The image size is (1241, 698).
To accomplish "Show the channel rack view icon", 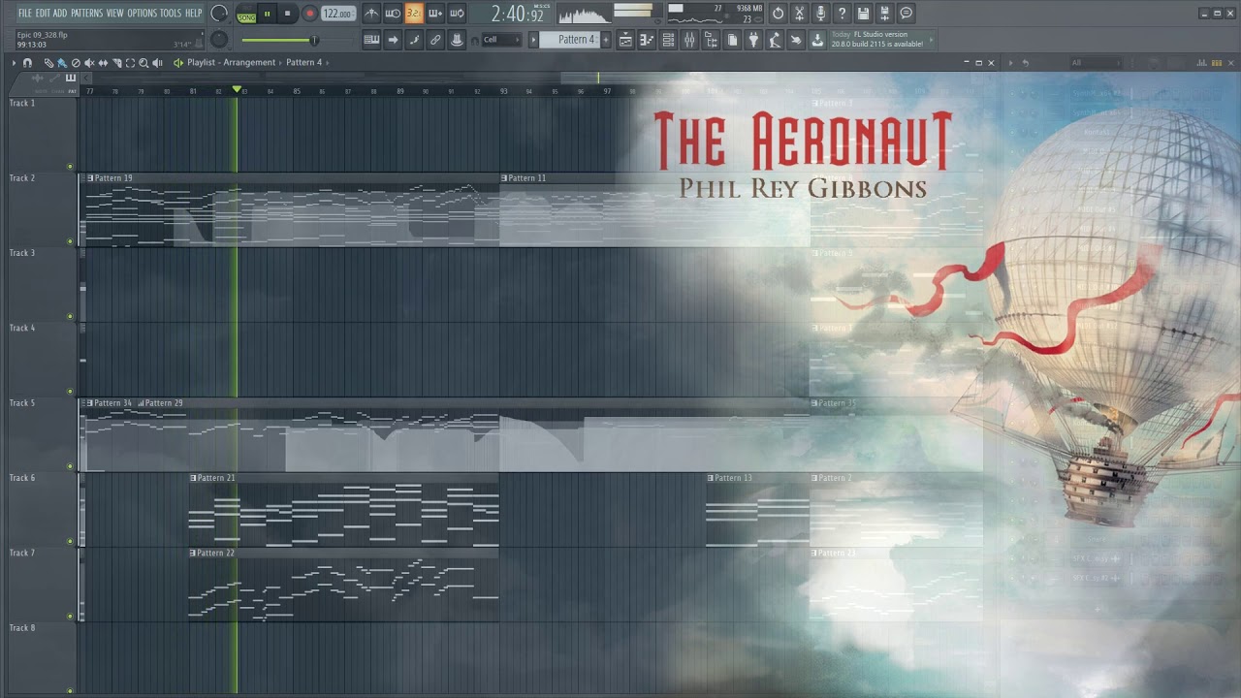I will 668,40.
